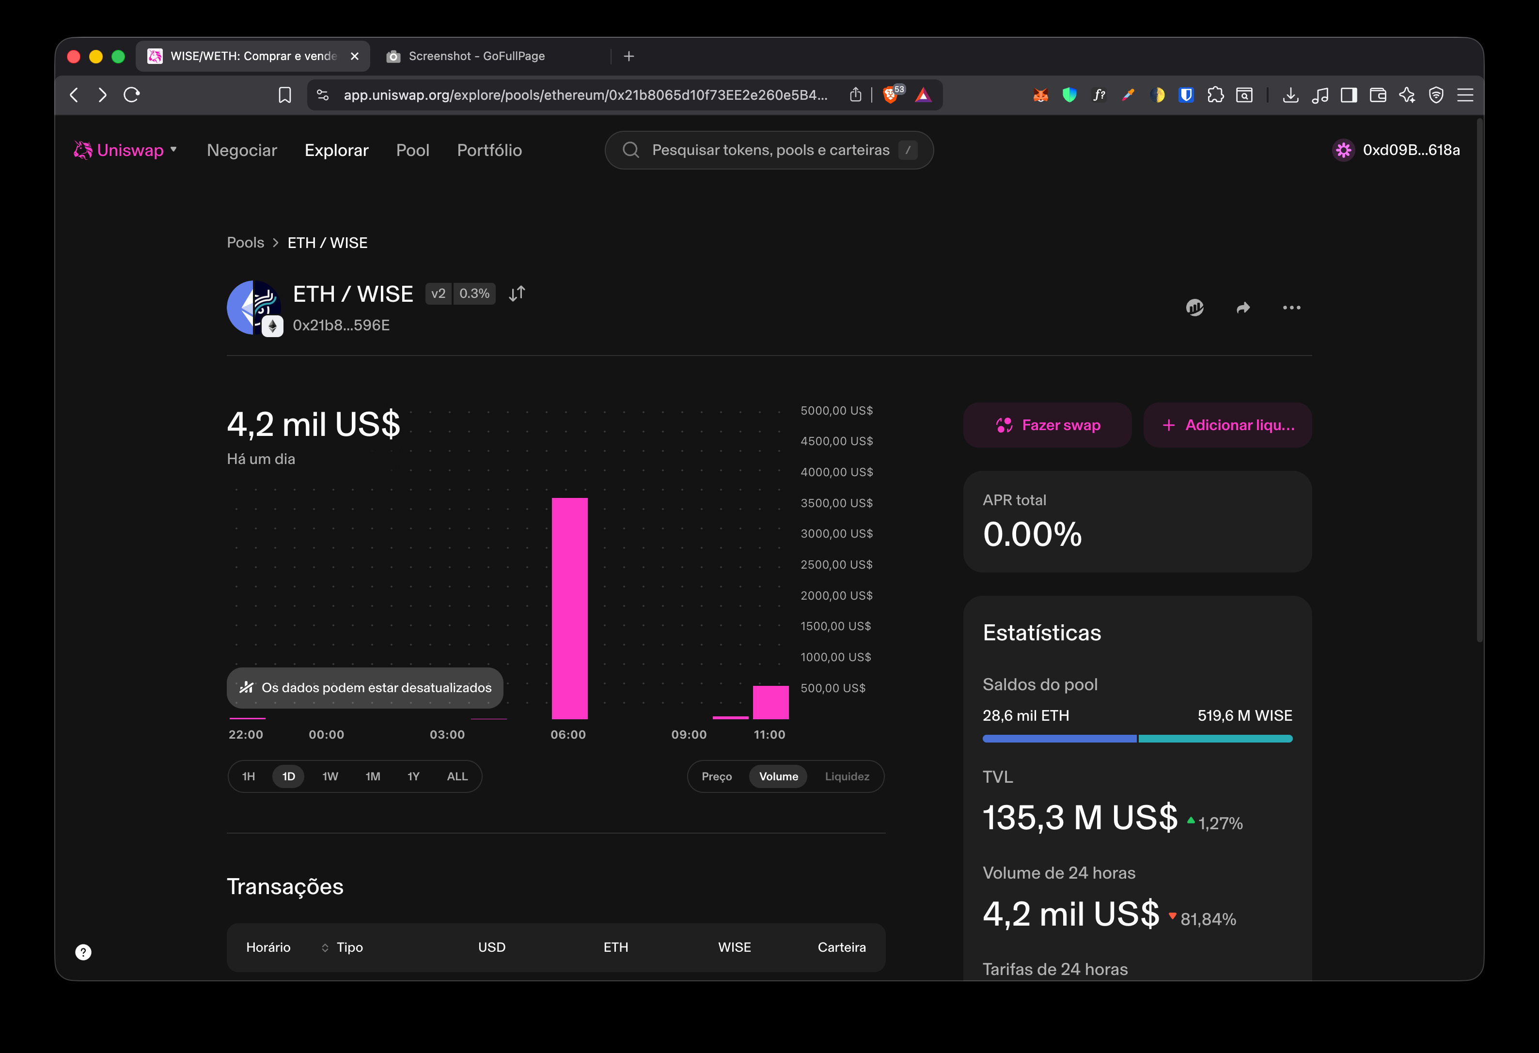The height and width of the screenshot is (1053, 1539).
Task: Open the Explorar navigation menu
Action: [336, 150]
